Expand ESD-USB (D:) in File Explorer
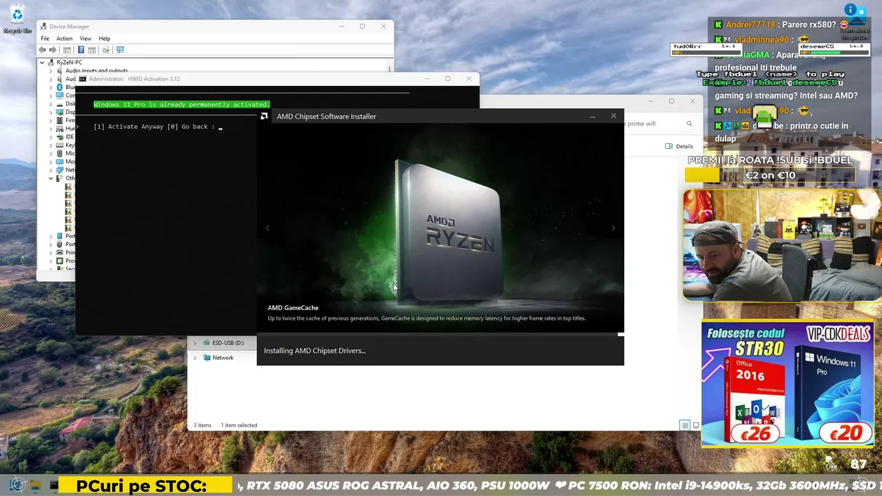Screen dimensions: 882x496 pyautogui.click(x=195, y=342)
